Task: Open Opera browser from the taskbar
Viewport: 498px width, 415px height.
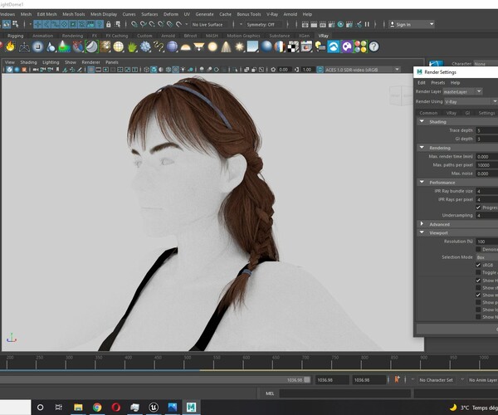Action: pyautogui.click(x=116, y=407)
